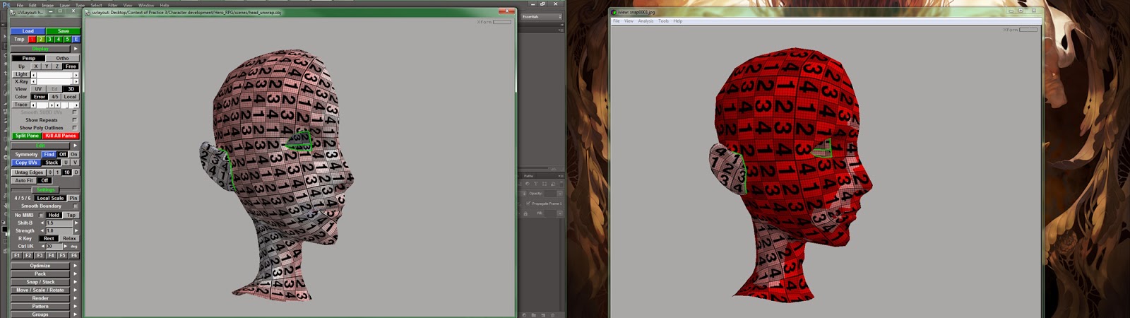
Task: Toggle Smooth Boundary checkbox
Action: coord(75,206)
